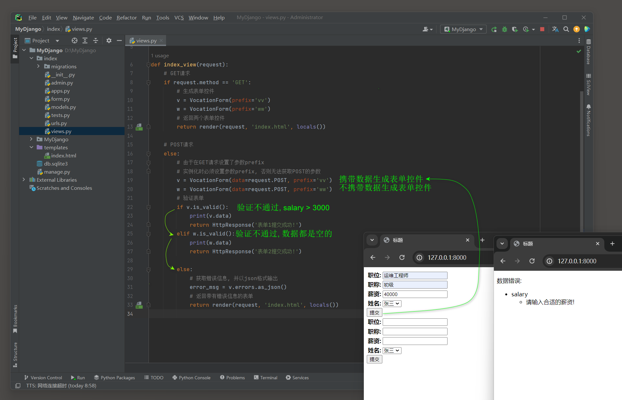Viewport: 622px width, 400px height.
Task: Open Search Everywhere magnifier icon
Action: click(566, 29)
